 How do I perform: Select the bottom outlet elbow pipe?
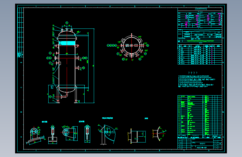[64, 96]
